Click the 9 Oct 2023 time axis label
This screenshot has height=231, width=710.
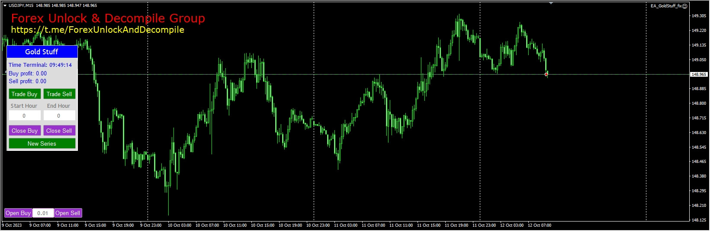tap(12, 225)
